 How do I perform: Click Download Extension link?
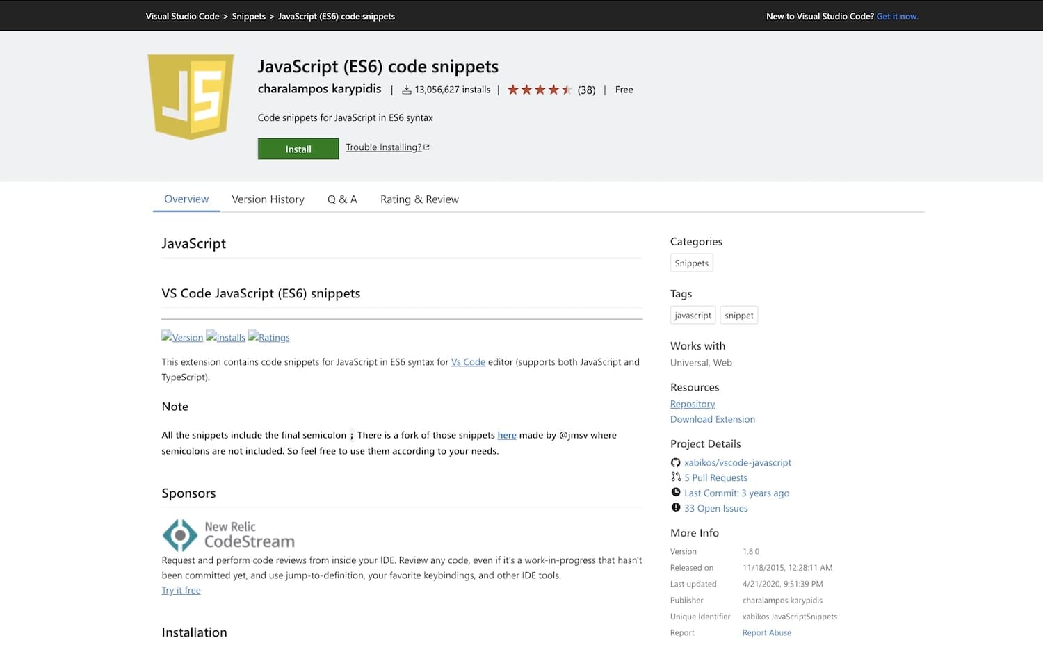pyautogui.click(x=713, y=419)
